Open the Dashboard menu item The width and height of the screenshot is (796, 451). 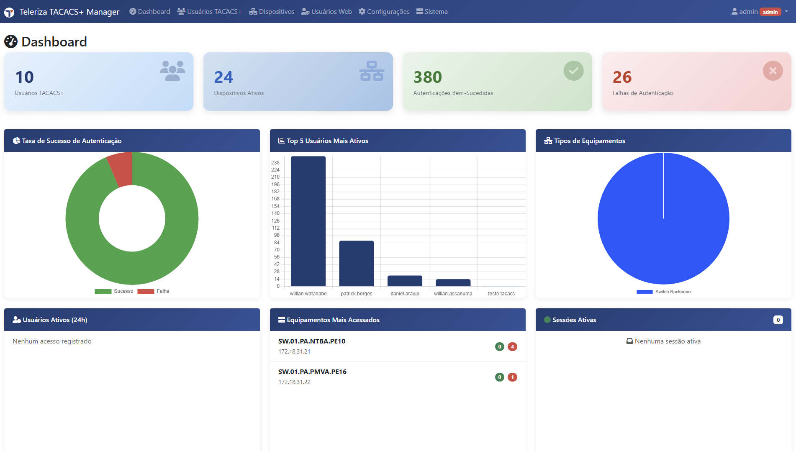pyautogui.click(x=150, y=12)
